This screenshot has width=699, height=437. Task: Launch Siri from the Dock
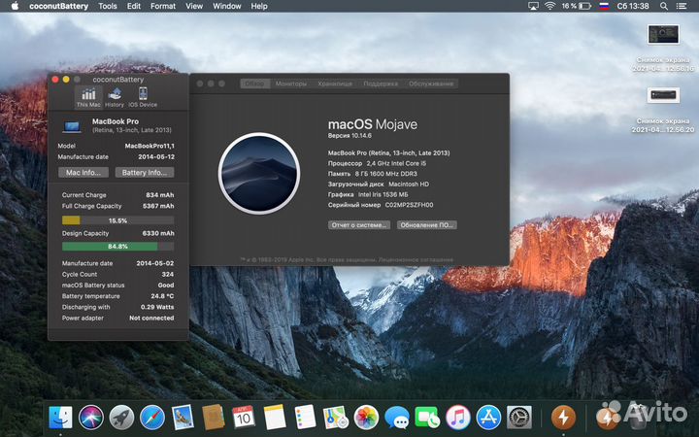click(x=91, y=418)
